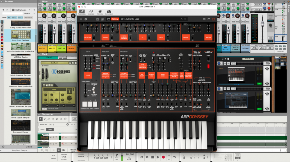Collapse the Rack panel
The height and width of the screenshot is (162, 290).
(x=39, y=54)
